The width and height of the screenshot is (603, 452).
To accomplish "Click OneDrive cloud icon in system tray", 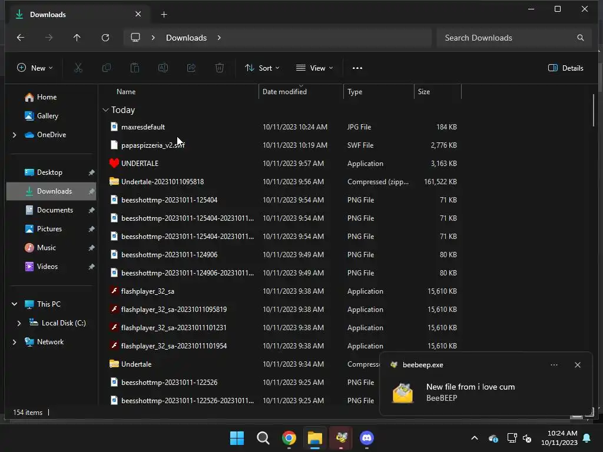I will pos(493,438).
